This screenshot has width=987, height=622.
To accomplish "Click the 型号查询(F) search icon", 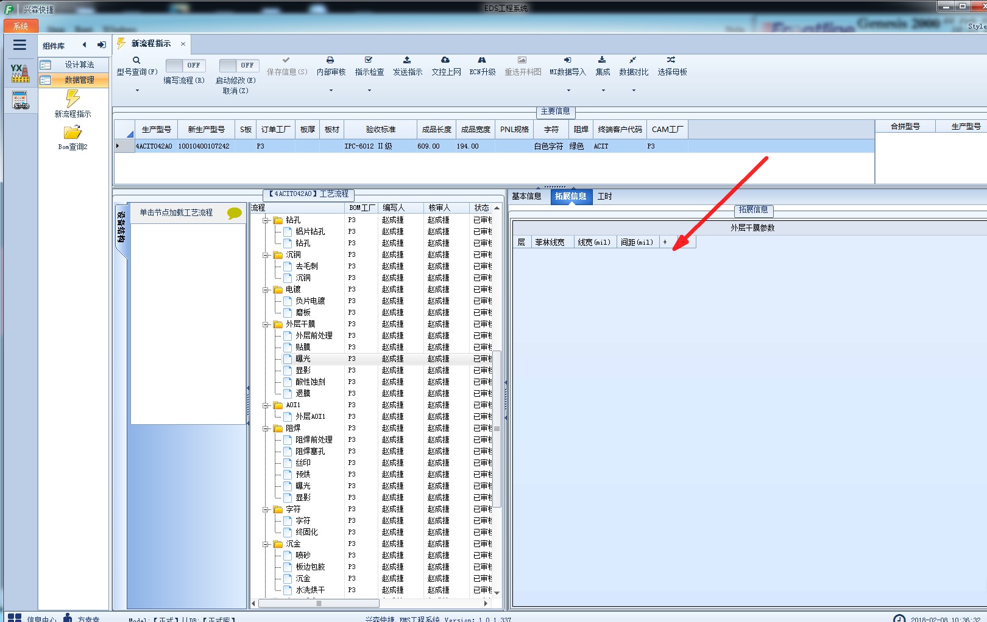I will (136, 60).
